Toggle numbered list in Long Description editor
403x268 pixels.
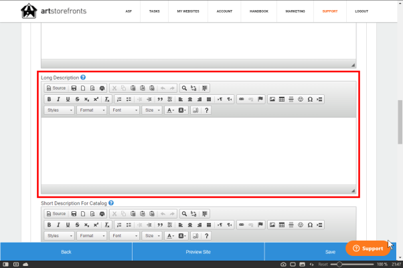coord(118,99)
